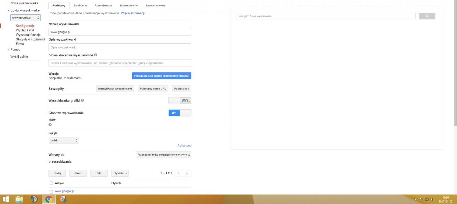Click in the Opis wyszukiwarki field
Image resolution: width=457 pixels, height=204 pixels.
click(x=119, y=47)
